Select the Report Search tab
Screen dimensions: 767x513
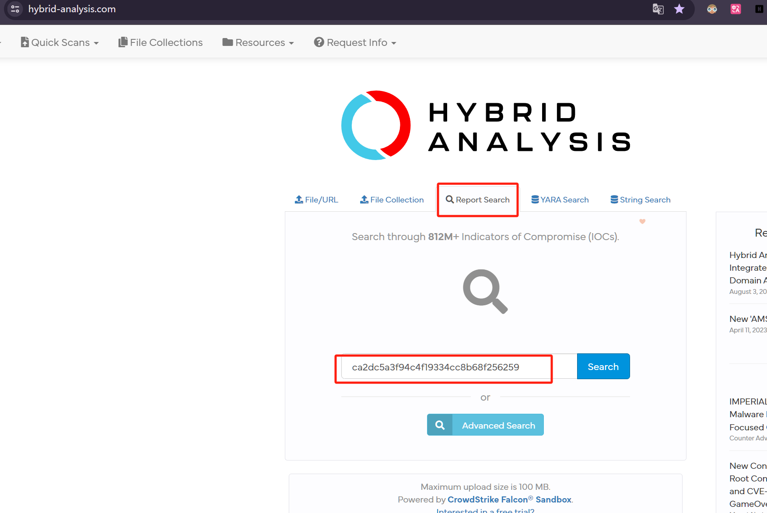coord(478,200)
